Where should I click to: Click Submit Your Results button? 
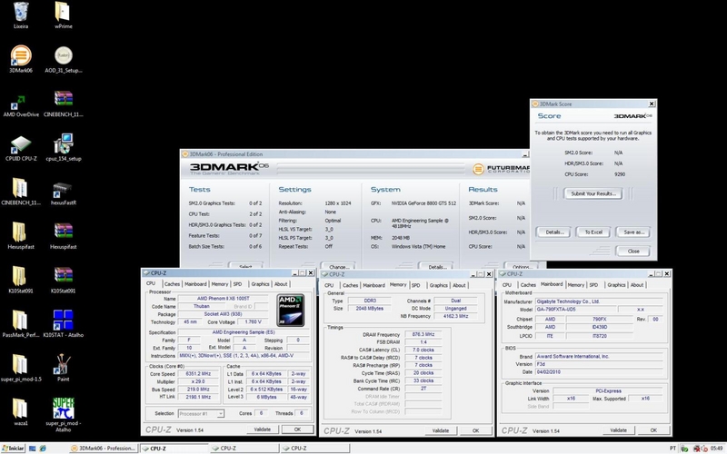pos(589,193)
